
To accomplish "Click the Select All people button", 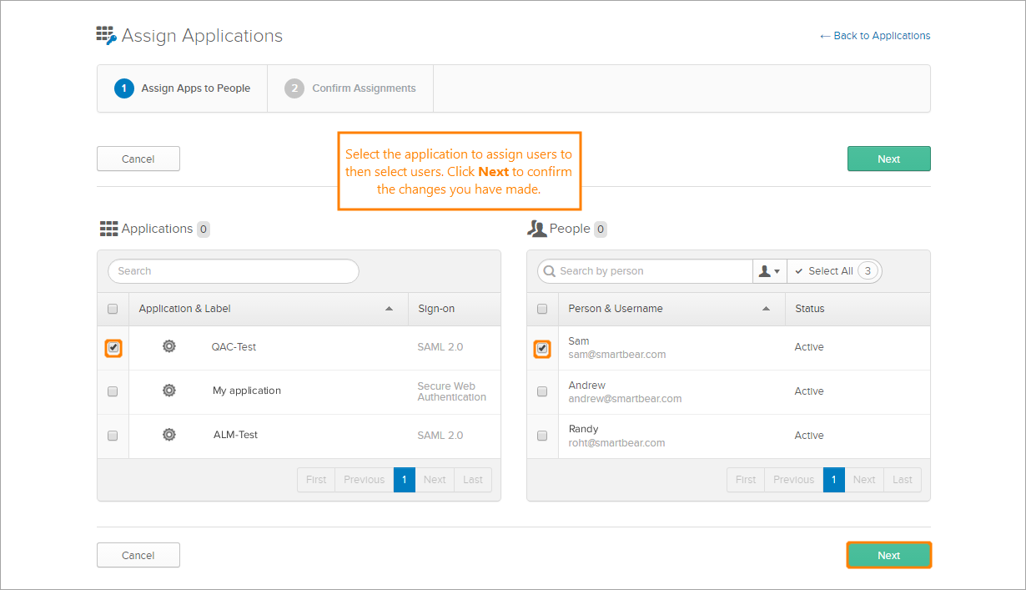I will 833,271.
